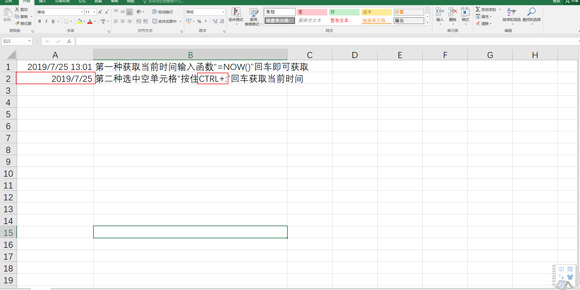Viewport: 580px width, 290px height.
Task: Click the percent style % icon
Action: tap(199, 21)
